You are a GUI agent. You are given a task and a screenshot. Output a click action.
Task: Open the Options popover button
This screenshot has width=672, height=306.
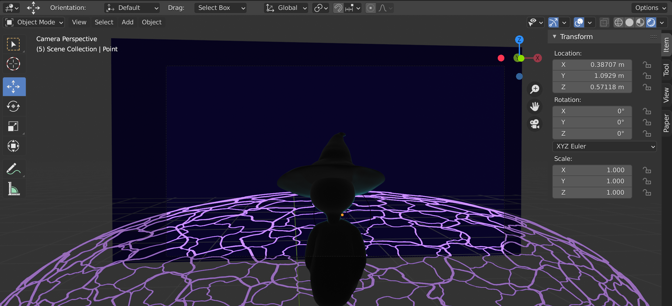(x=650, y=8)
